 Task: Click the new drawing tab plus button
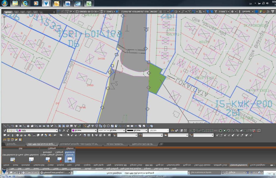(x=161, y=144)
